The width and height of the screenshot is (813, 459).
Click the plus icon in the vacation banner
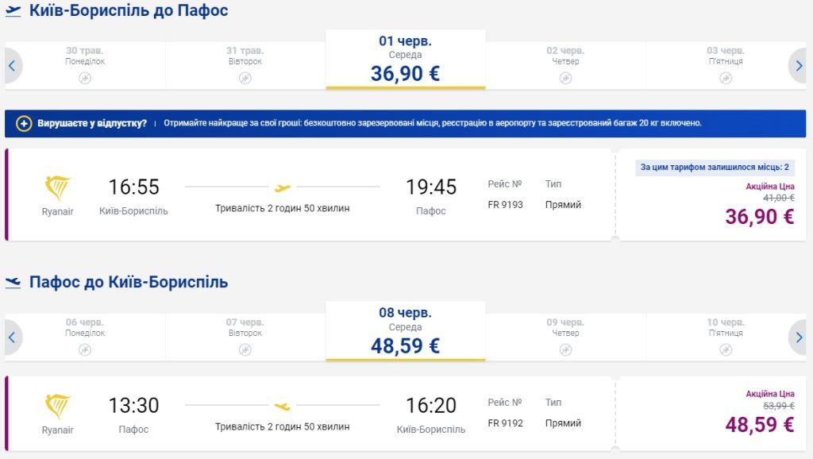point(24,123)
